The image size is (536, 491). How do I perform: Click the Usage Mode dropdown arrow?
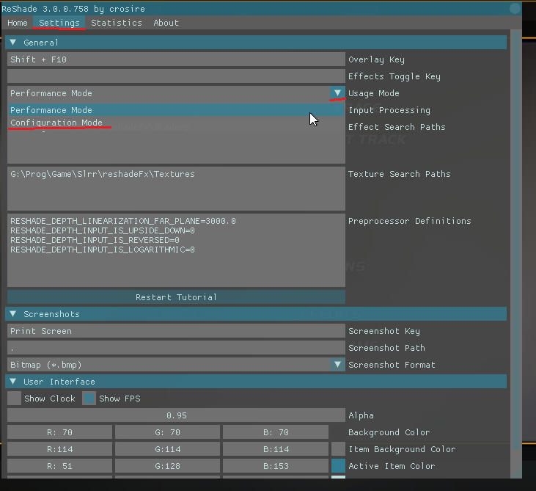coord(337,93)
